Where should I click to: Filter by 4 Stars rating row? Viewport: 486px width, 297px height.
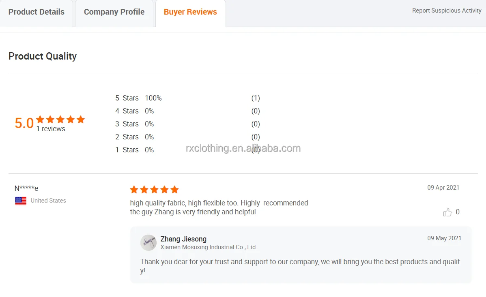coord(187,111)
